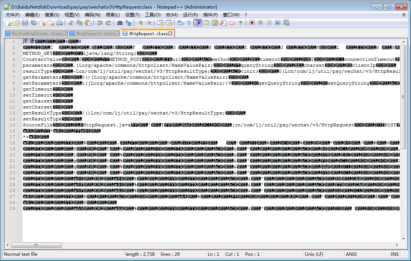Image resolution: width=411 pixels, height=261 pixels.
Task: Click the Close document toolbar icon
Action: click(x=43, y=23)
